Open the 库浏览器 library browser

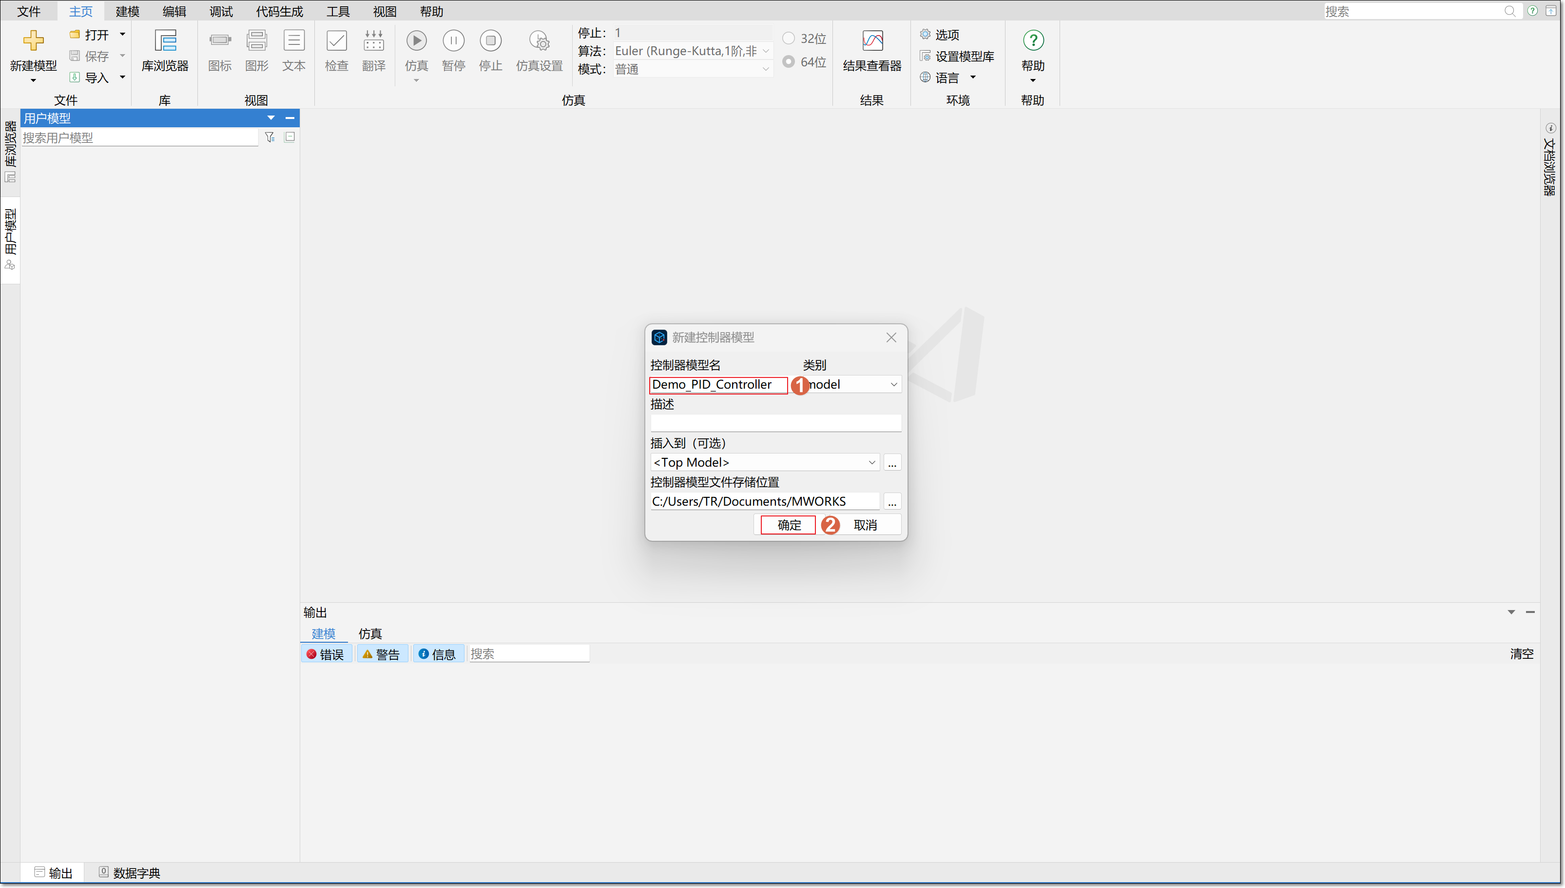(165, 41)
